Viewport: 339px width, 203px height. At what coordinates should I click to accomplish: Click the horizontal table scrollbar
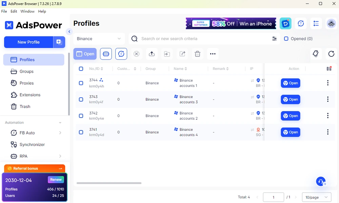tap(109, 183)
